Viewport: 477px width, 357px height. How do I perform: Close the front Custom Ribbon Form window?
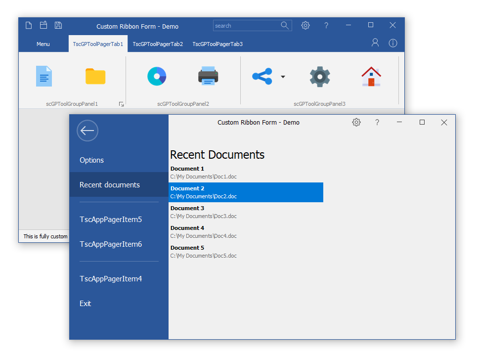coord(444,122)
